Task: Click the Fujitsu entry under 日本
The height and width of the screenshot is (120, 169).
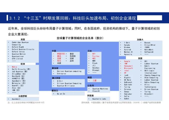Action: tap(96, 56)
